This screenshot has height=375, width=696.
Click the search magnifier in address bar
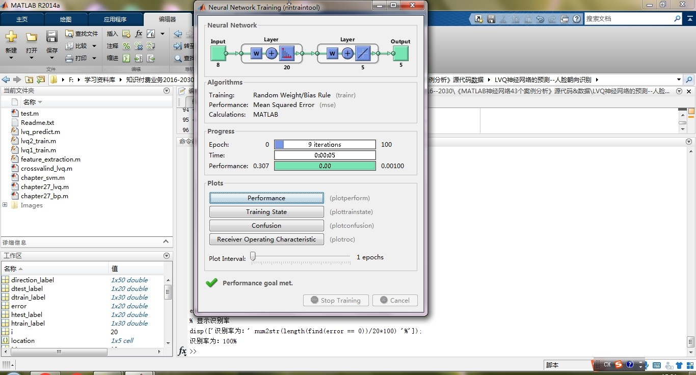(x=689, y=79)
